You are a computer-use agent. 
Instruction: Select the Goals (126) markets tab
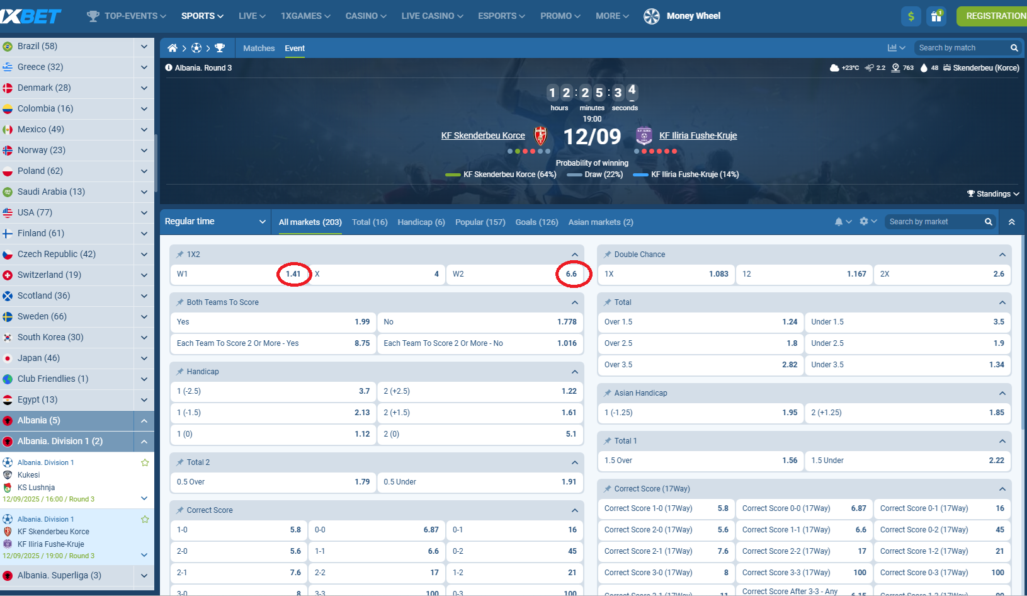click(536, 222)
